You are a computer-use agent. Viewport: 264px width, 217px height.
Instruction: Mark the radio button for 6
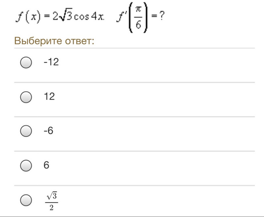click(26, 165)
